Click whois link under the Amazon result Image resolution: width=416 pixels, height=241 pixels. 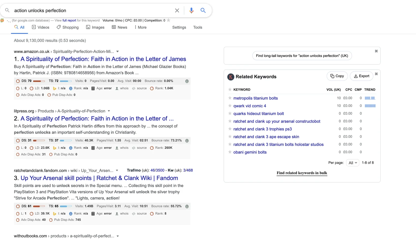[x=122, y=88]
